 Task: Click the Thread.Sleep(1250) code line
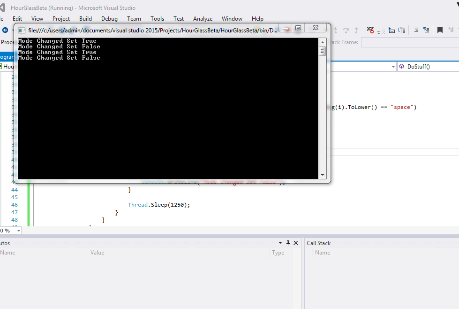tap(159, 205)
